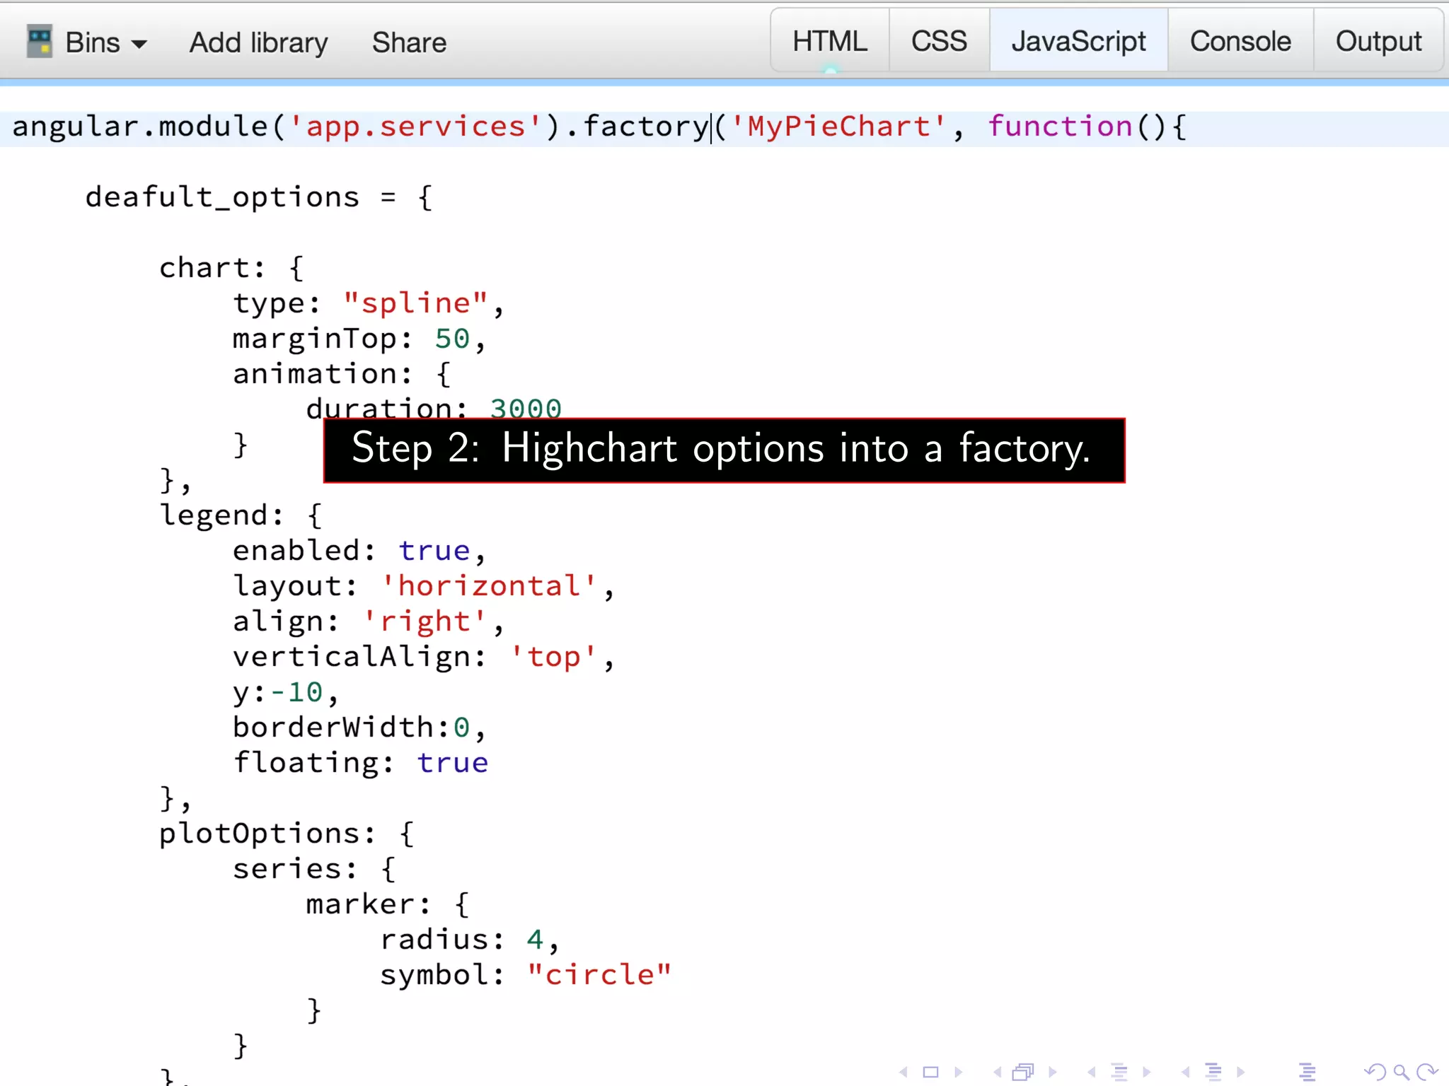Click the series: key
Screen dimensions: 1449x1086
click(295, 870)
